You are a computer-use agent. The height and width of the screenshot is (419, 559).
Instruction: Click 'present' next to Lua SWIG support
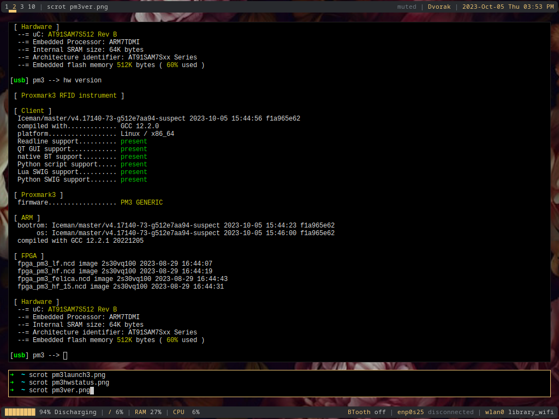tap(134, 172)
